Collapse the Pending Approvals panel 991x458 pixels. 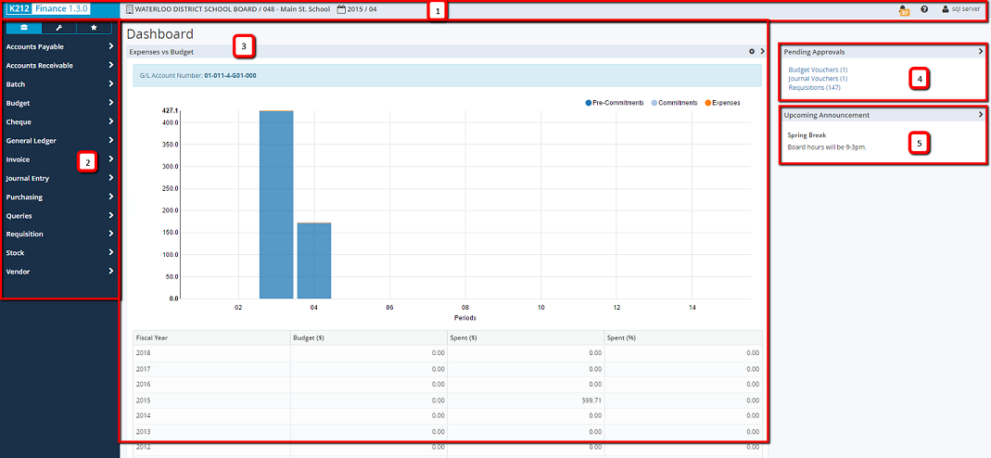pyautogui.click(x=980, y=52)
